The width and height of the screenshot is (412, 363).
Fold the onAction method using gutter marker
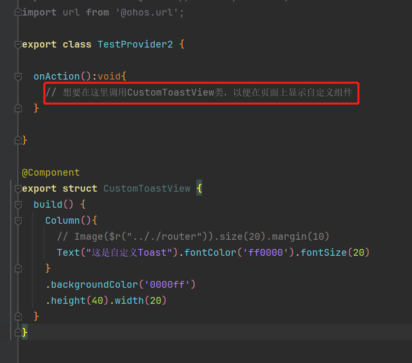click(x=18, y=76)
